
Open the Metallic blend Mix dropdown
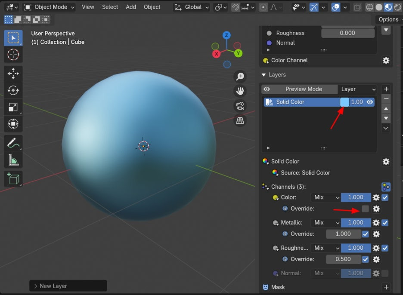click(326, 223)
